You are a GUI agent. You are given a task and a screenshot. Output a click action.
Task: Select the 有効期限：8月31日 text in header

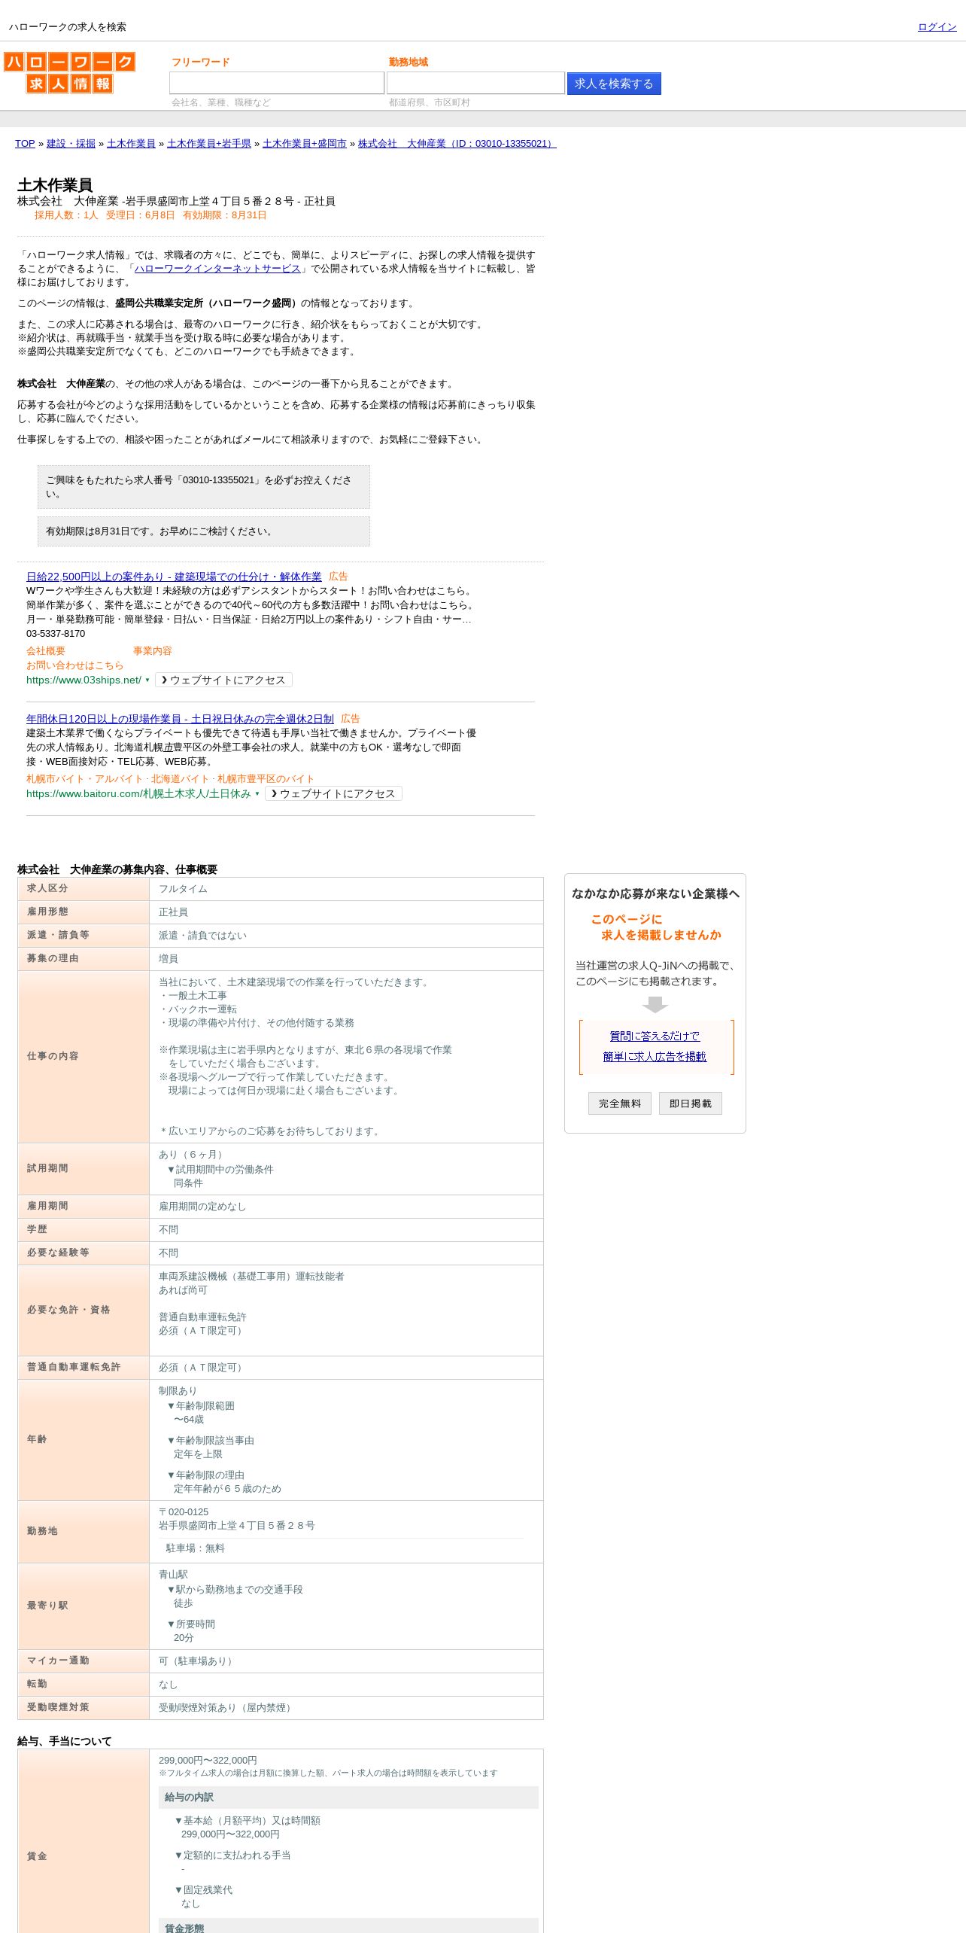tap(225, 215)
